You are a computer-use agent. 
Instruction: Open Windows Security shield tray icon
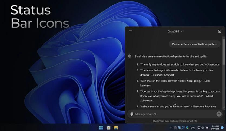[x=187, y=128]
